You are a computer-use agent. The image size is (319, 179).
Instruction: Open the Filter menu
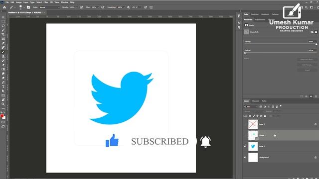tap(46, 2)
